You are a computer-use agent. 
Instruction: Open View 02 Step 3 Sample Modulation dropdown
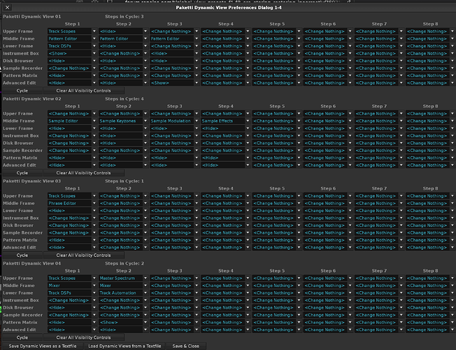174,121
